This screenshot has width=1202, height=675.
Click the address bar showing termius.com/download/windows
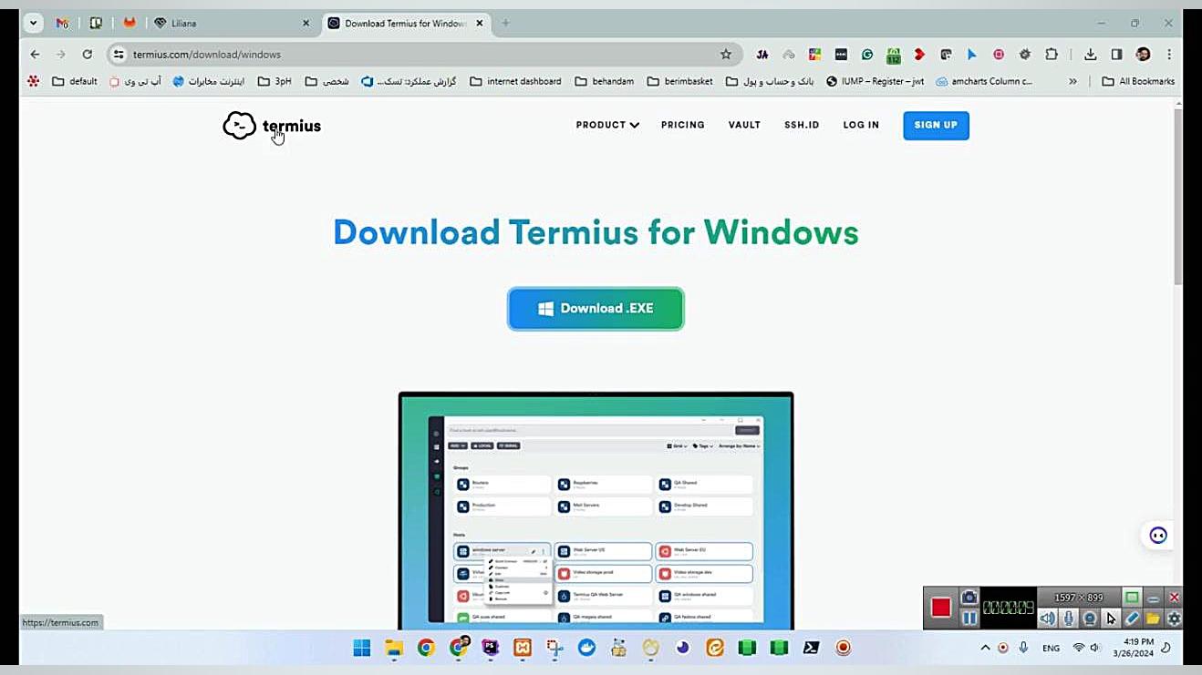tap(424, 55)
